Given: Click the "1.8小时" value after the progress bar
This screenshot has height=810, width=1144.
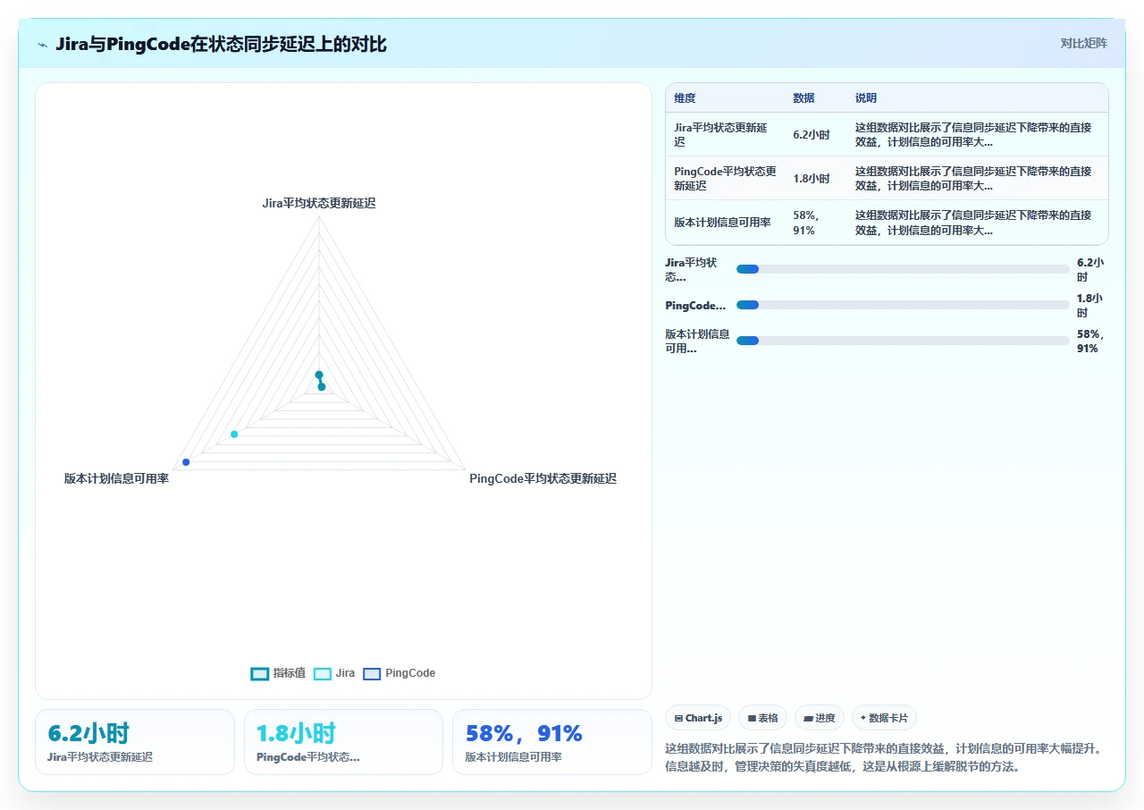Looking at the screenshot, I should [x=1090, y=306].
